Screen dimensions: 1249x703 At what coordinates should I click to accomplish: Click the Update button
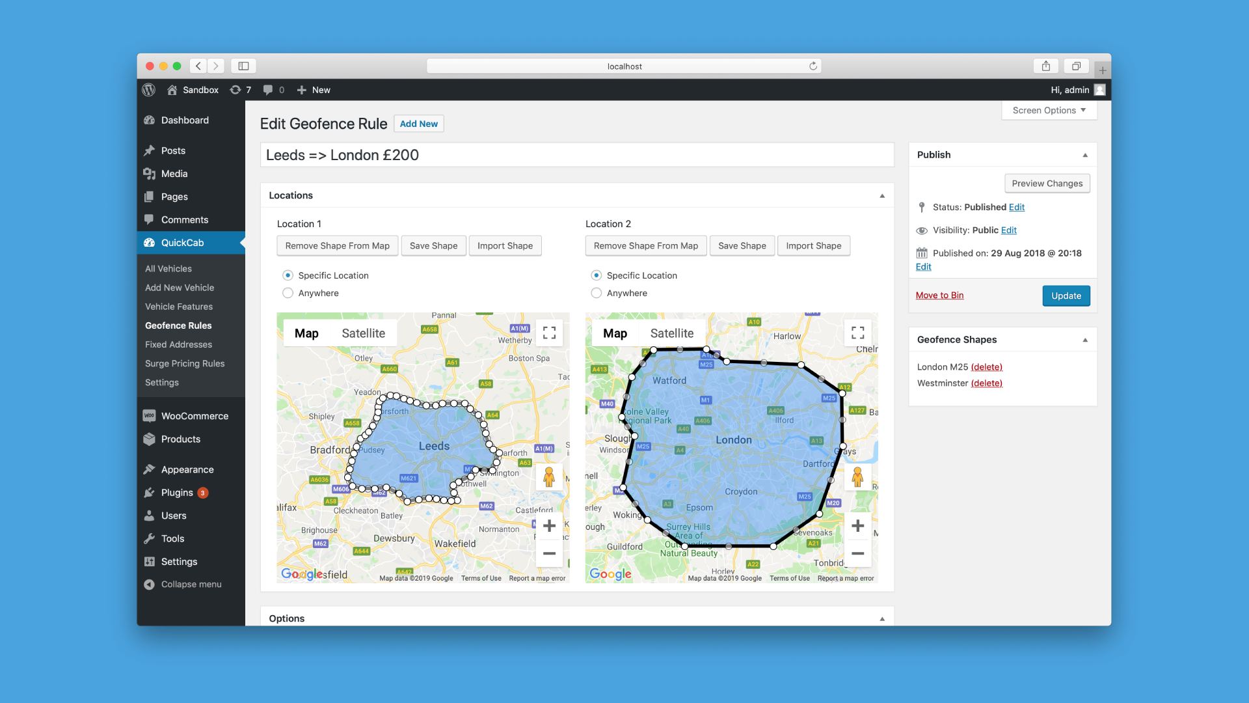tap(1066, 296)
